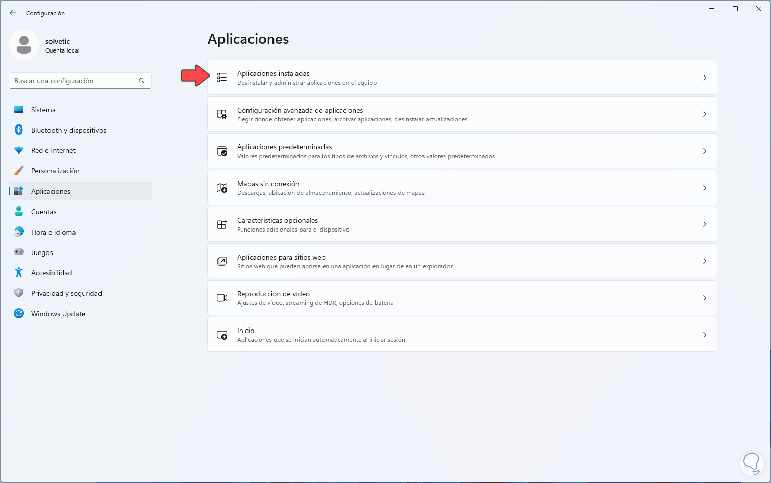Viewport: 771px width, 483px height.
Task: Select Personalización in the sidebar
Action: pyautogui.click(x=55, y=171)
